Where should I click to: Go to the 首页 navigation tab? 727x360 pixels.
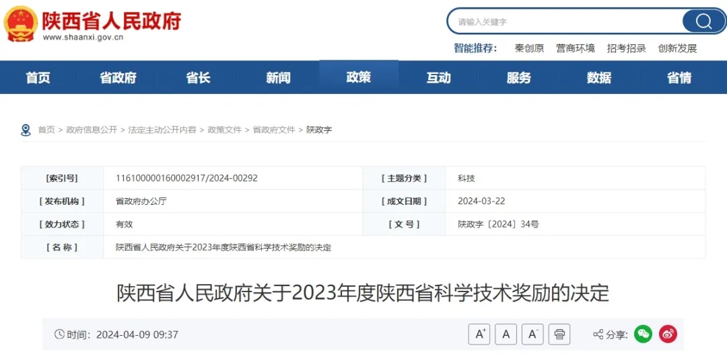(x=38, y=78)
